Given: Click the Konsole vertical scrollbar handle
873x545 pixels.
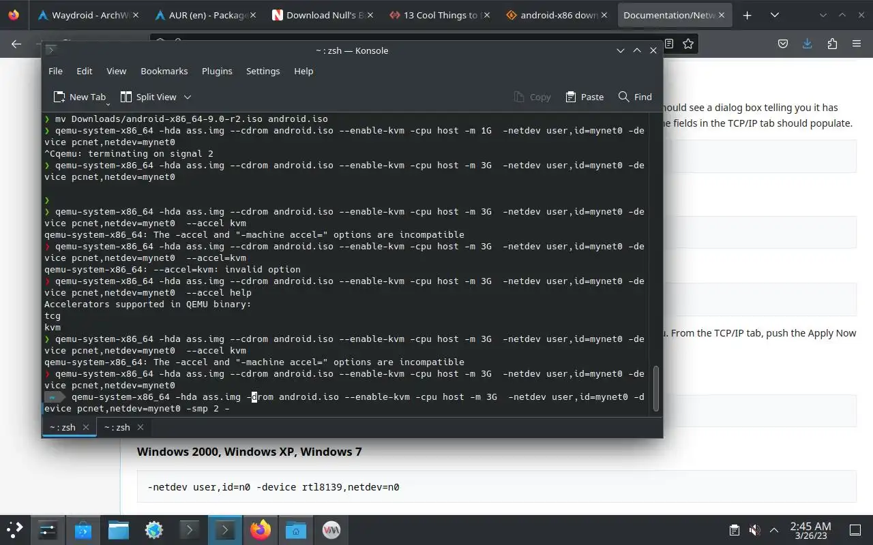Looking at the screenshot, I should pyautogui.click(x=656, y=388).
